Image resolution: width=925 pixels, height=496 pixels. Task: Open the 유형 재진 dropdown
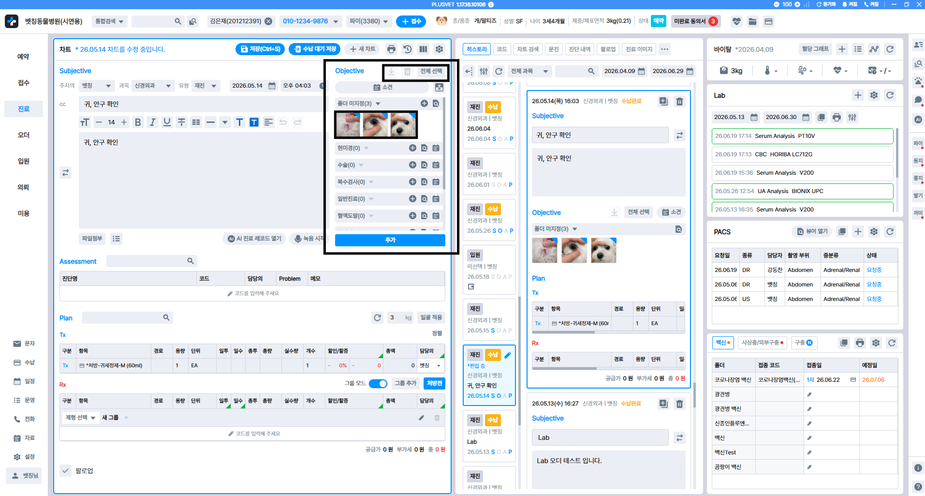(x=206, y=86)
